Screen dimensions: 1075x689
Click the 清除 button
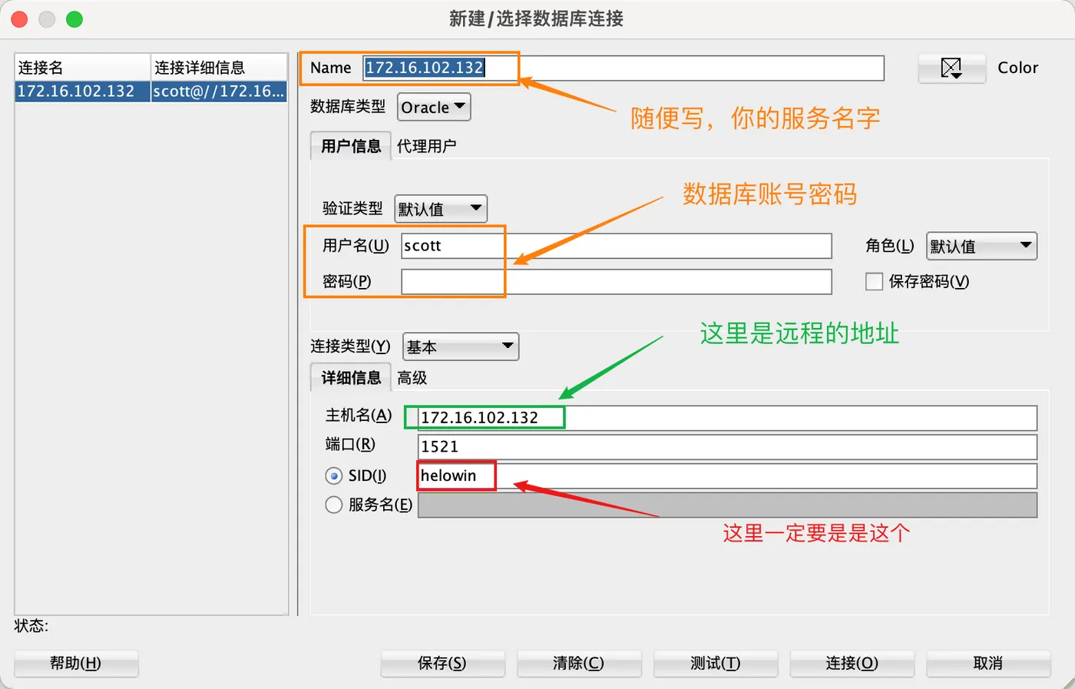(579, 664)
